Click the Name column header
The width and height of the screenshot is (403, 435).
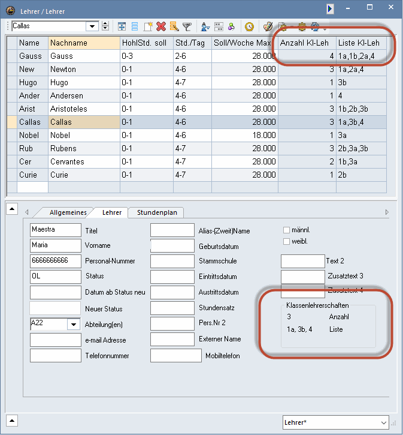(x=33, y=43)
